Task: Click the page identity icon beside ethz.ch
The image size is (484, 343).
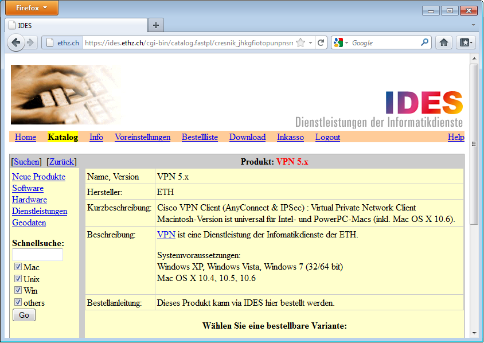Action: (49, 42)
